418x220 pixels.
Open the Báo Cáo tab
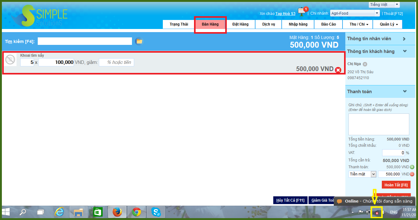click(x=328, y=24)
